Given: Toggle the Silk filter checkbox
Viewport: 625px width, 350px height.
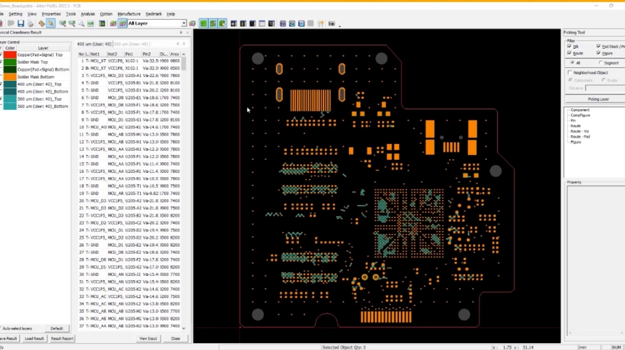Looking at the screenshot, I should [569, 47].
